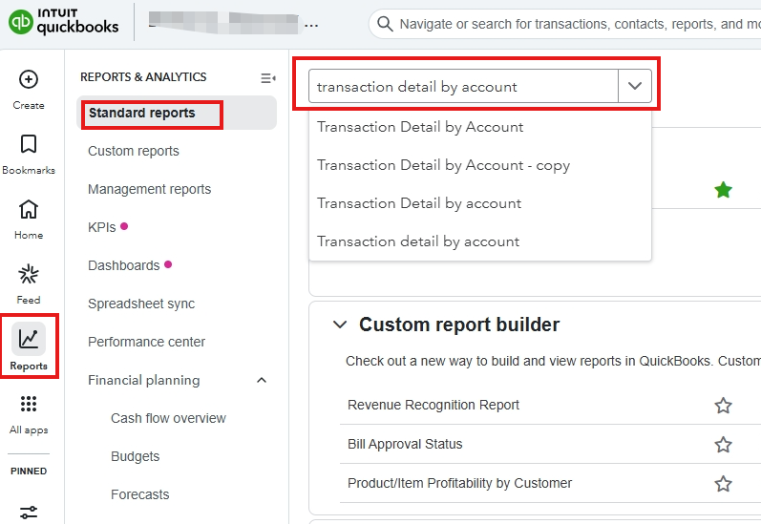
Task: Choose "Transaction Detail by Account - copy" suggestion
Action: coord(443,165)
